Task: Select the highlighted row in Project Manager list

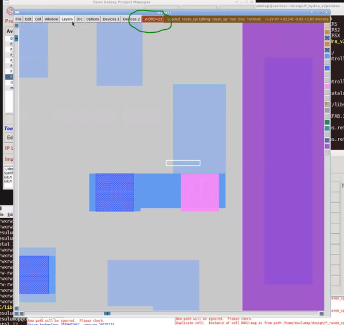Action: tap(9, 77)
